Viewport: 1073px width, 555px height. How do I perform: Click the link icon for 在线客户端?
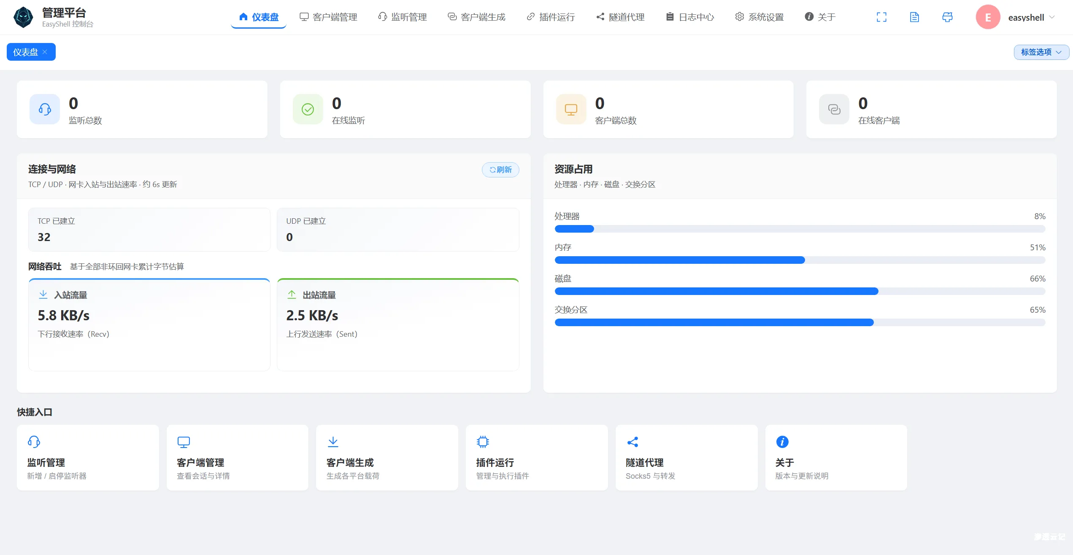tap(834, 109)
